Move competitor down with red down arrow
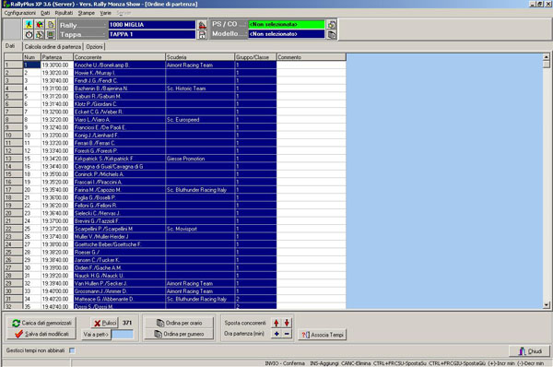This screenshot has width=553, height=367. click(x=287, y=323)
